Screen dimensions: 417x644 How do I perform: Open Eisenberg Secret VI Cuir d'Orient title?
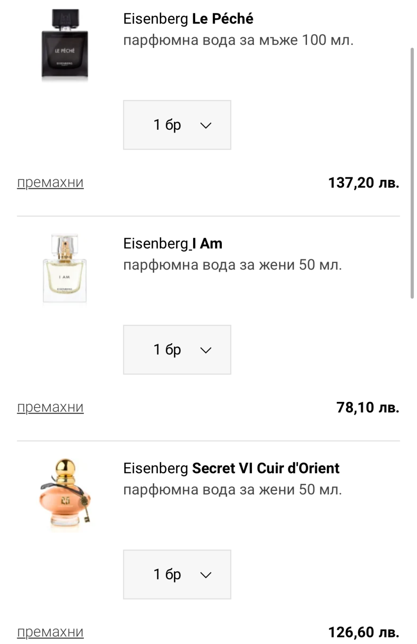pyautogui.click(x=231, y=468)
